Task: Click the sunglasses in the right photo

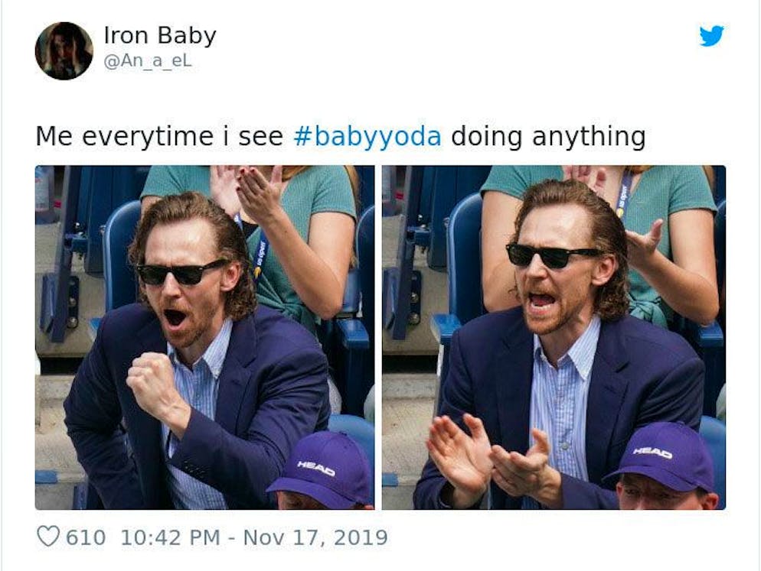Action: coord(551,255)
